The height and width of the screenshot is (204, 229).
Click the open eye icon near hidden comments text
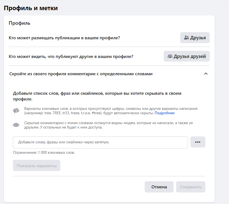(x=16, y=125)
